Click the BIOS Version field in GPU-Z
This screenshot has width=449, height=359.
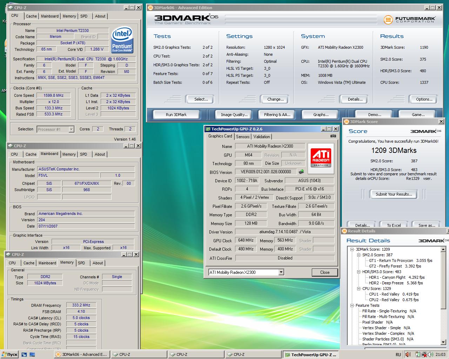pos(266,172)
